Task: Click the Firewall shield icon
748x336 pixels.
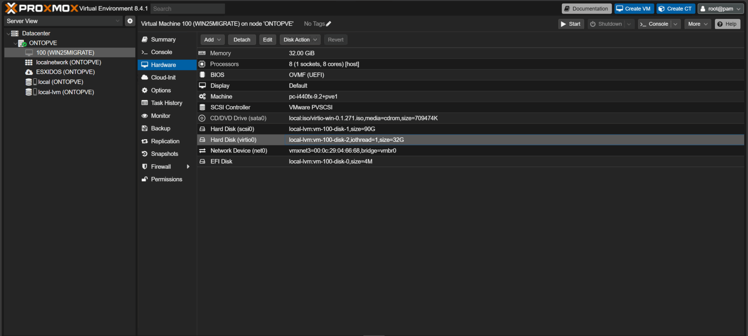Action: [x=145, y=167]
